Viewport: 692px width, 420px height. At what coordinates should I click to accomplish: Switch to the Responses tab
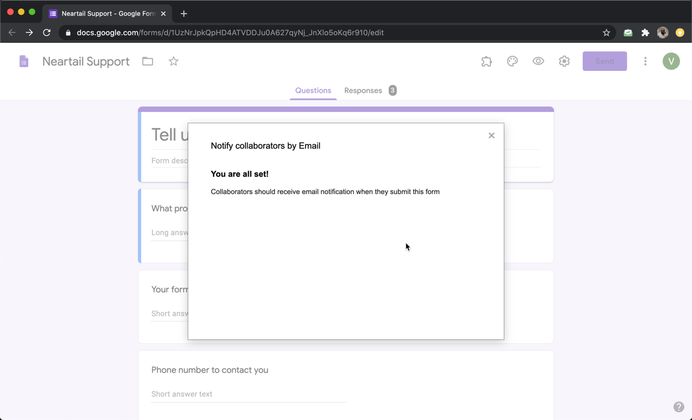coord(363,90)
